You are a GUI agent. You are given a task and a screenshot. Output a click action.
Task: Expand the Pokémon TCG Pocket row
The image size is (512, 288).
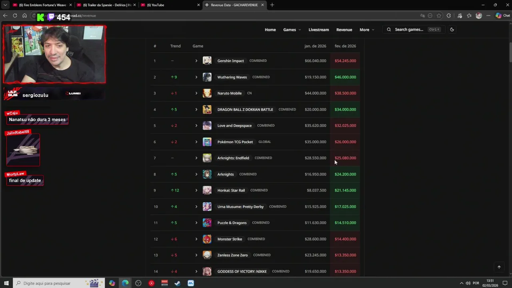pos(196,142)
